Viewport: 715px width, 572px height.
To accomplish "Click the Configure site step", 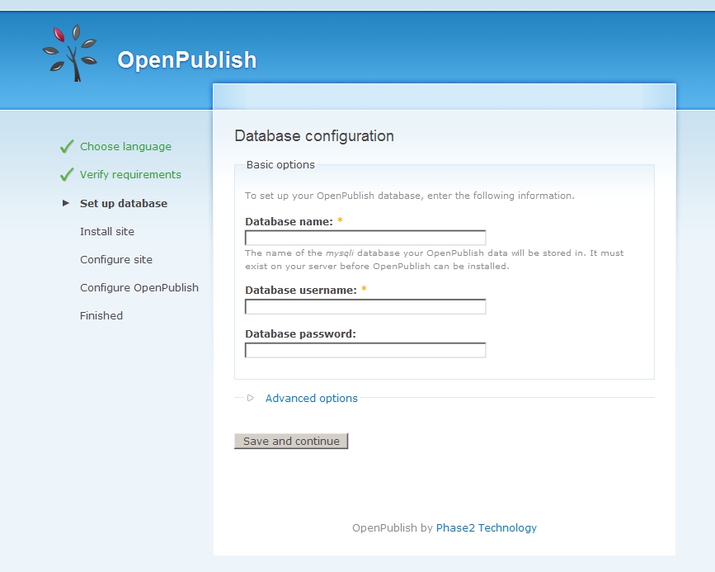I will 116,259.
